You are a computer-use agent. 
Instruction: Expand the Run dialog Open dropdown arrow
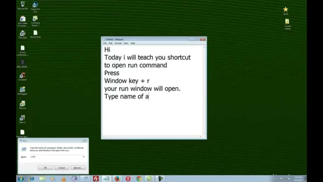click(84, 157)
